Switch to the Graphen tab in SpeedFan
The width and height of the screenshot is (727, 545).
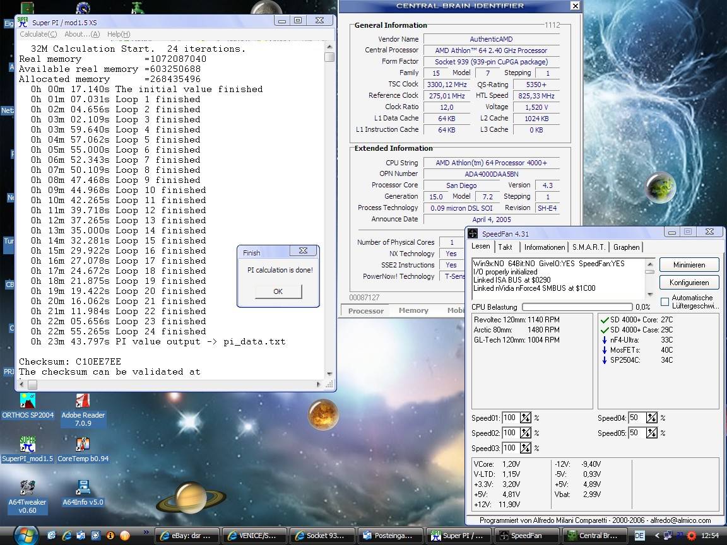[x=627, y=247]
